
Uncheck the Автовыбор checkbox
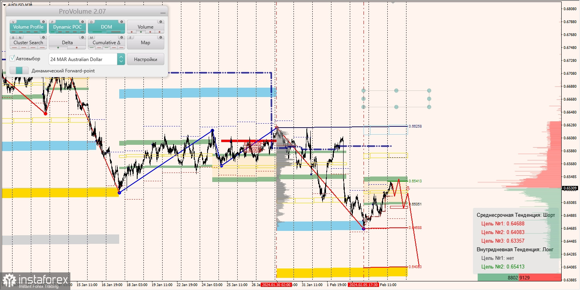[13, 58]
